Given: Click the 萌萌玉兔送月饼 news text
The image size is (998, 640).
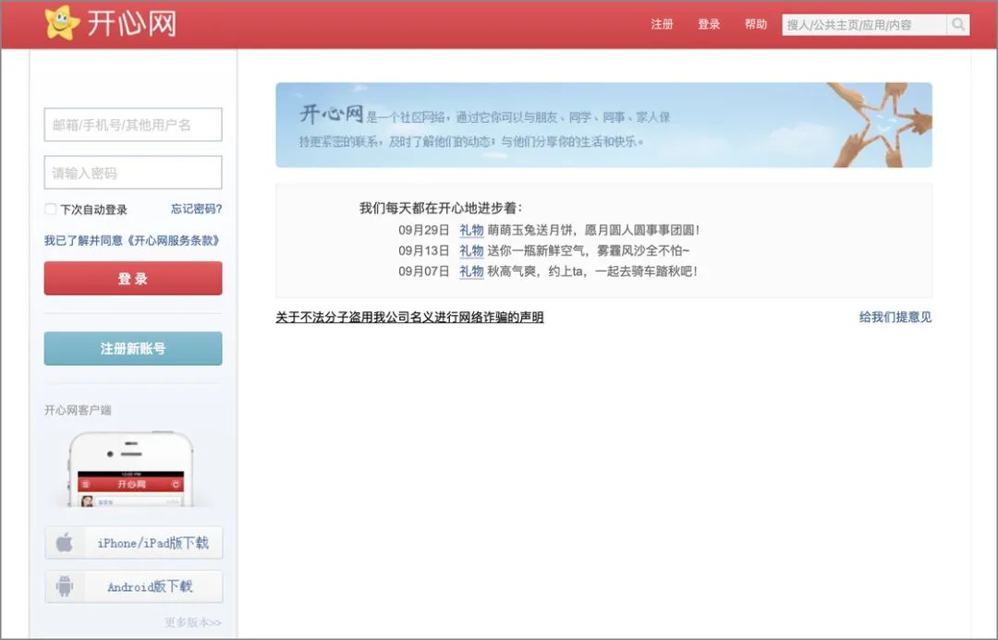Looking at the screenshot, I should tap(594, 230).
